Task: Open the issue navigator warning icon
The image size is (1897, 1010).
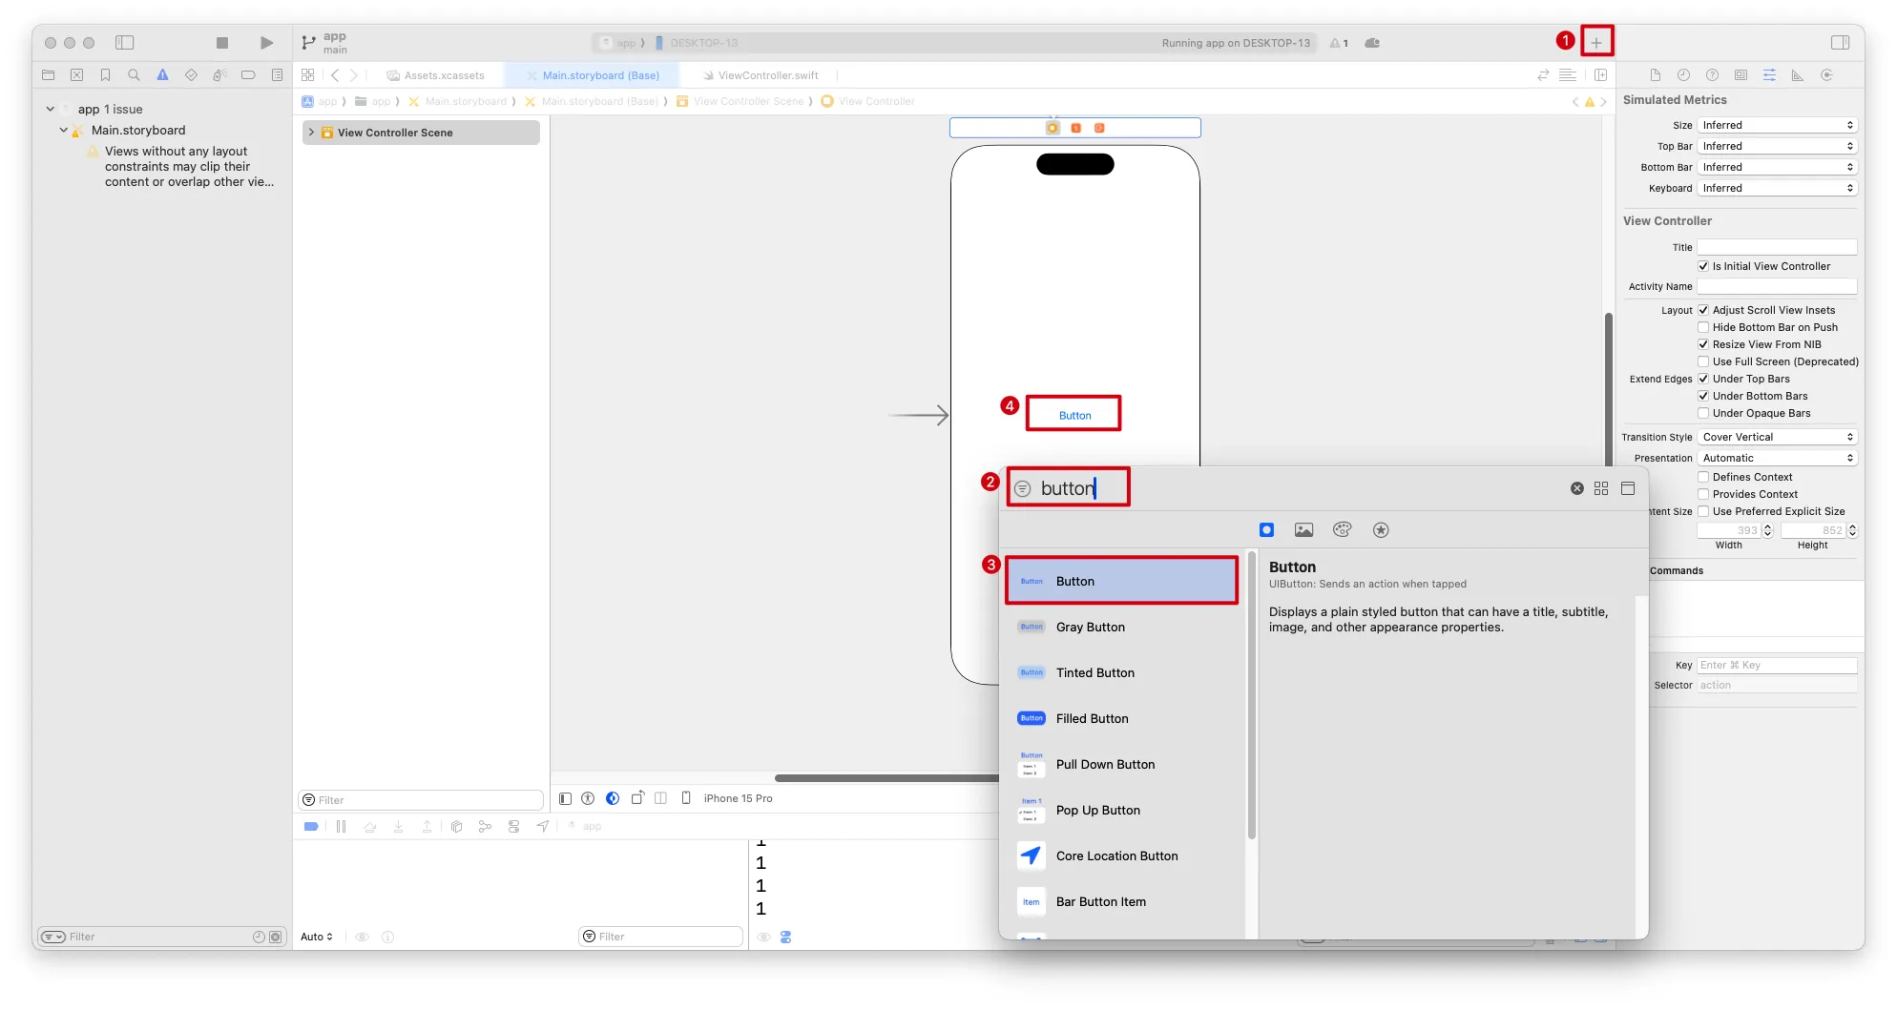Action: tap(162, 75)
